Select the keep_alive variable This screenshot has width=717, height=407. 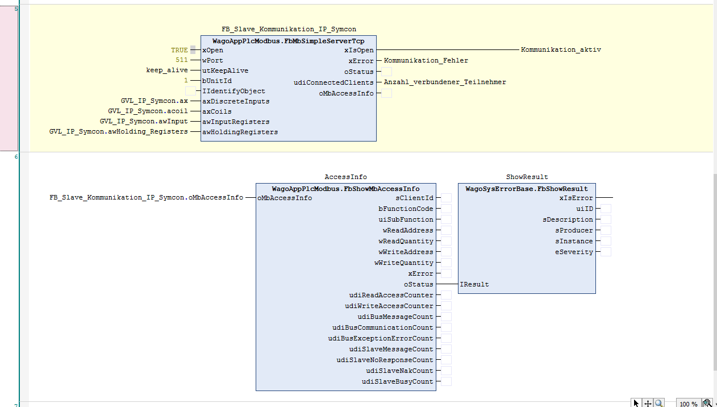[x=167, y=70]
